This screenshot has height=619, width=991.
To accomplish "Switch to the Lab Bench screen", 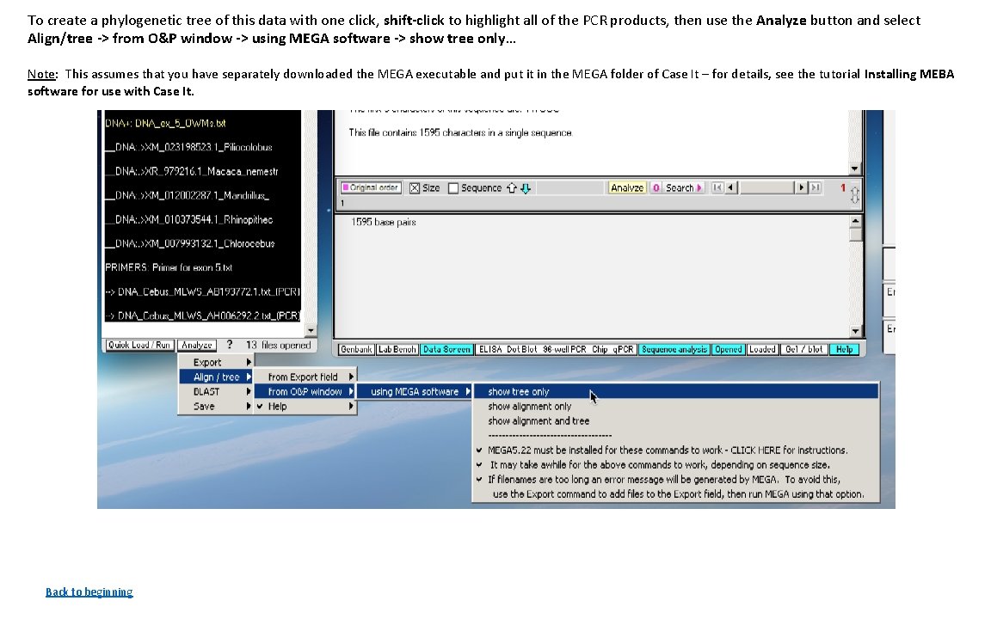I will 397,349.
